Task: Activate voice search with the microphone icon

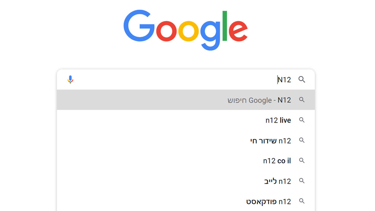Action: click(x=71, y=79)
